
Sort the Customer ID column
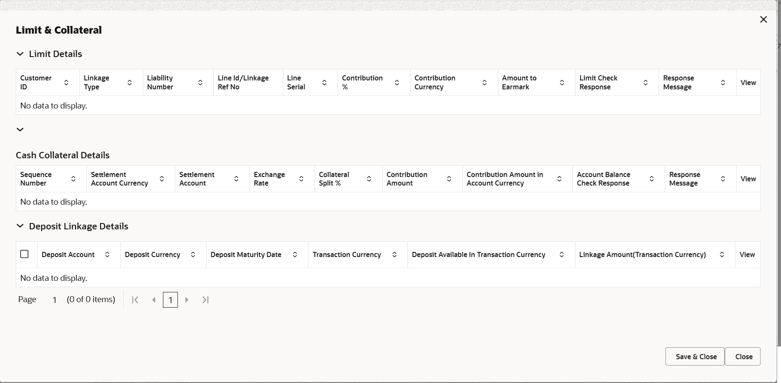pos(67,82)
